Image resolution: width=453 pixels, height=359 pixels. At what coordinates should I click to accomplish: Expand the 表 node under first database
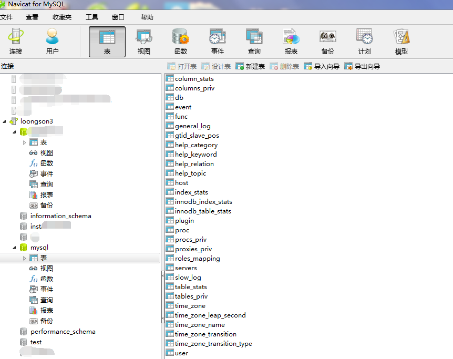point(24,142)
